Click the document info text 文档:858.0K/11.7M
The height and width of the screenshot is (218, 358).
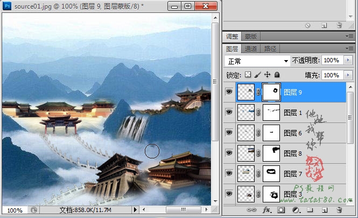click(x=85, y=210)
